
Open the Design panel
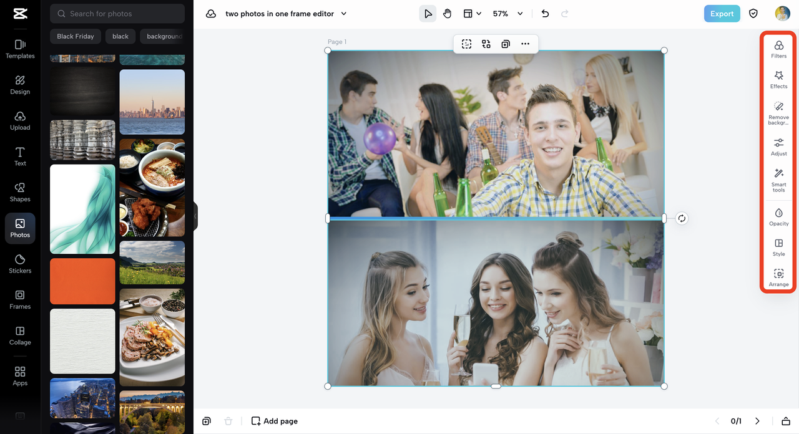[x=20, y=85]
